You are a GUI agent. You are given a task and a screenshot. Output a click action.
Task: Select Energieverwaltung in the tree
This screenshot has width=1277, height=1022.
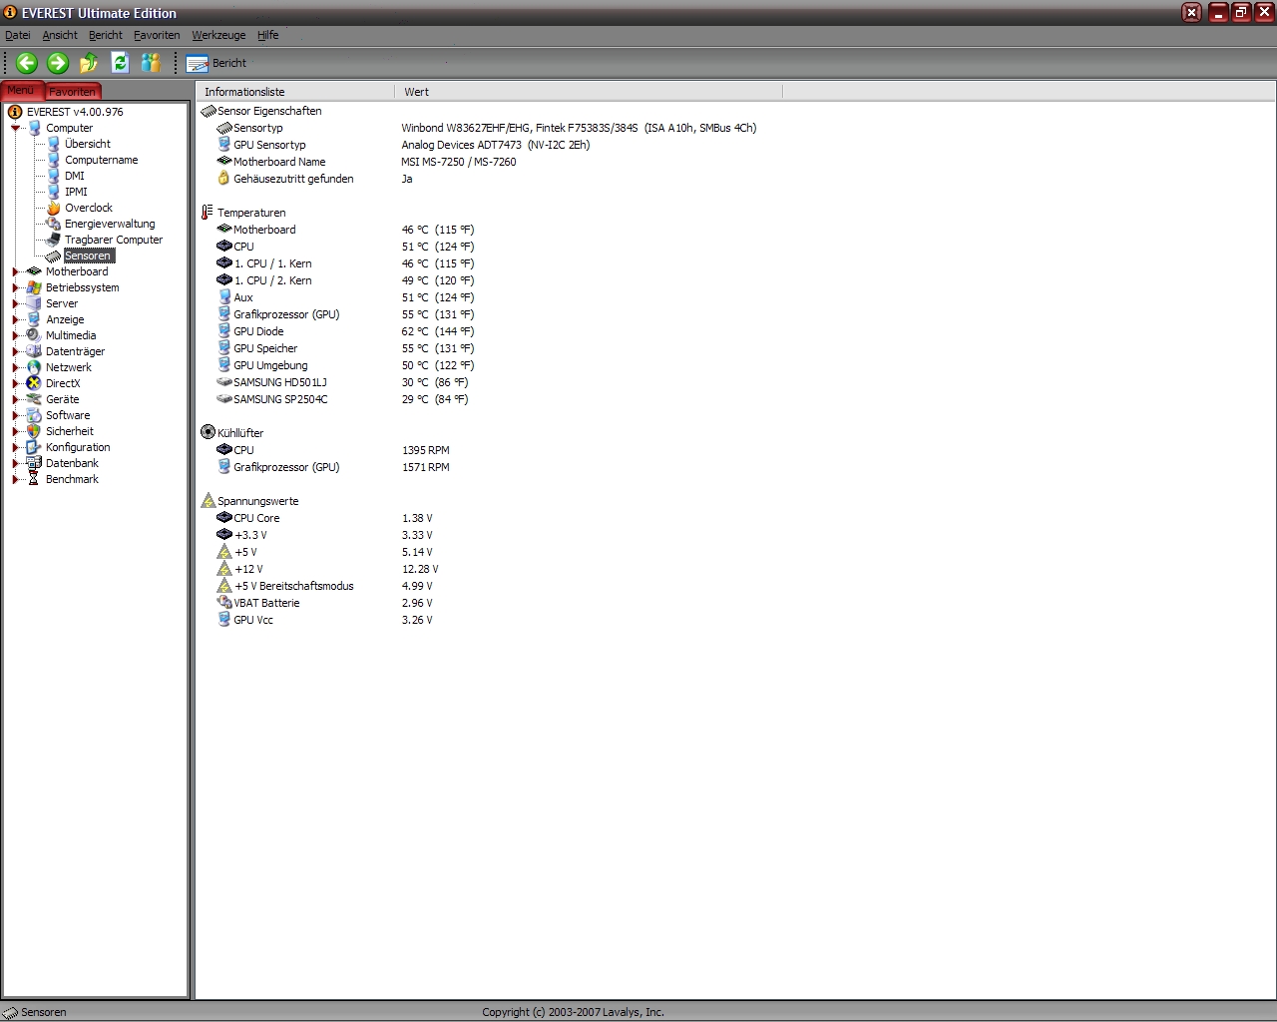(x=110, y=224)
